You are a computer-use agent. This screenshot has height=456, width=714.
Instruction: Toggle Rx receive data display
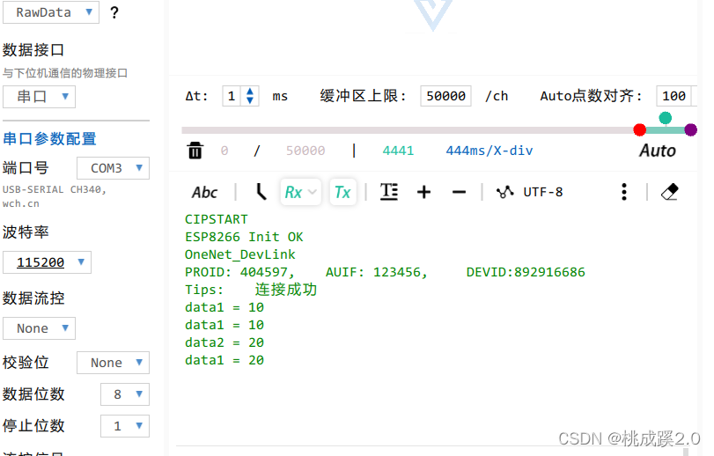(293, 192)
